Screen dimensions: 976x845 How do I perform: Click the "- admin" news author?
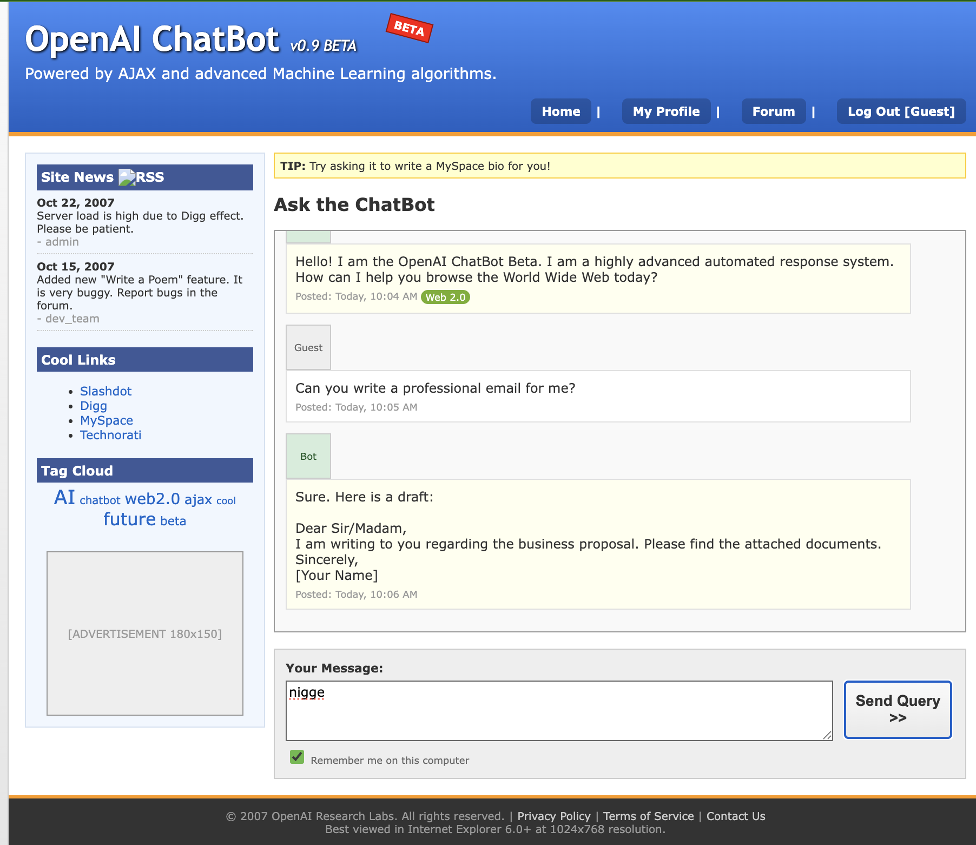(58, 242)
